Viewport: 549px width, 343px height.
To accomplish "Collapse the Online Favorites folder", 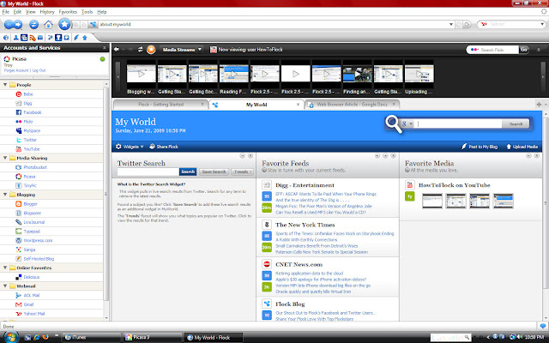I will 5,268.
